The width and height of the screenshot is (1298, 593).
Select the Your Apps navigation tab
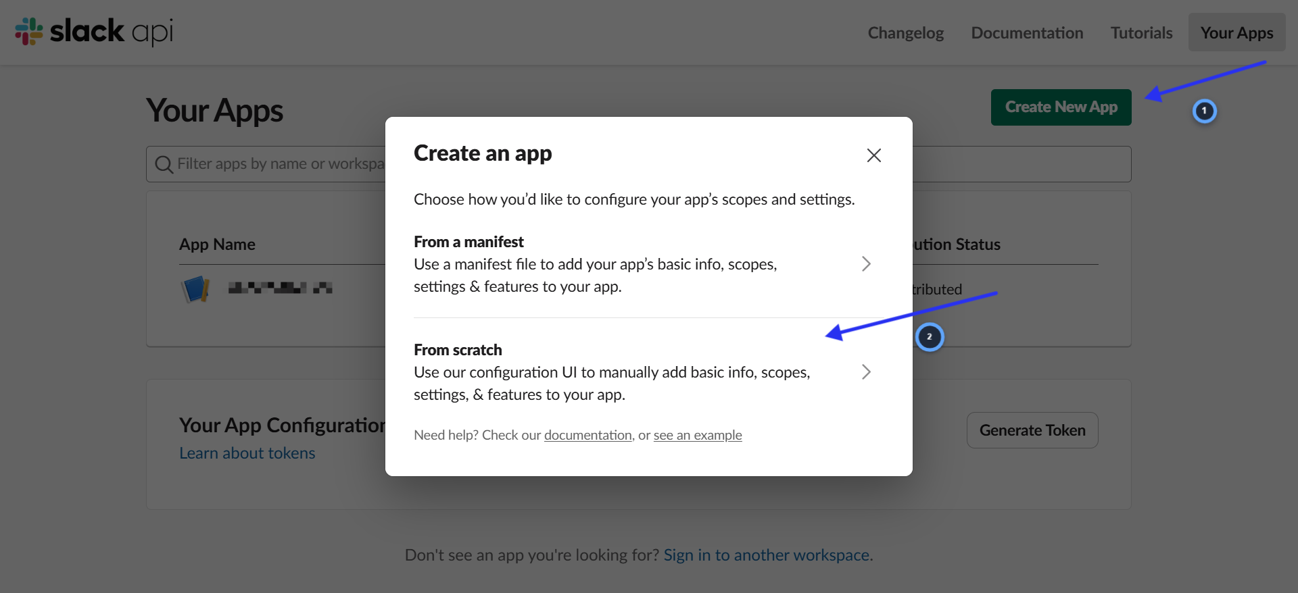(1237, 32)
